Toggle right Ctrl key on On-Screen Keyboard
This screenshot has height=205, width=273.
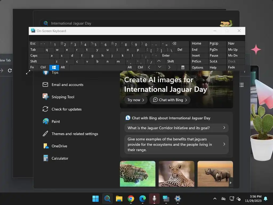coord(141,68)
